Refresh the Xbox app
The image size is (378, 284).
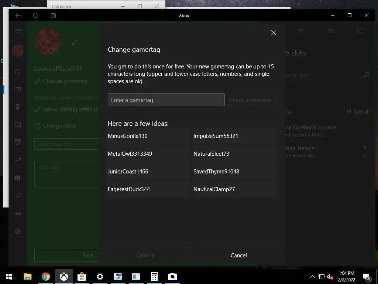pyautogui.click(x=35, y=16)
